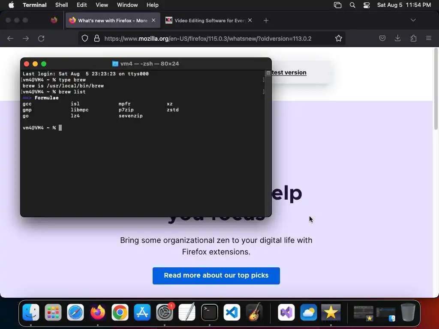Open the Apple menu

[11, 5]
